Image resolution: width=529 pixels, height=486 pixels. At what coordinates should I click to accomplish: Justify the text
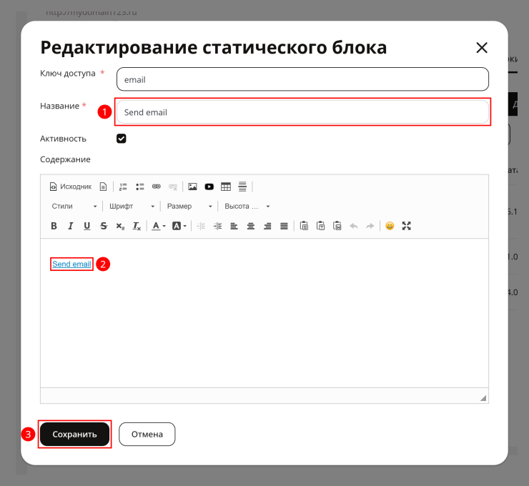[x=284, y=226]
